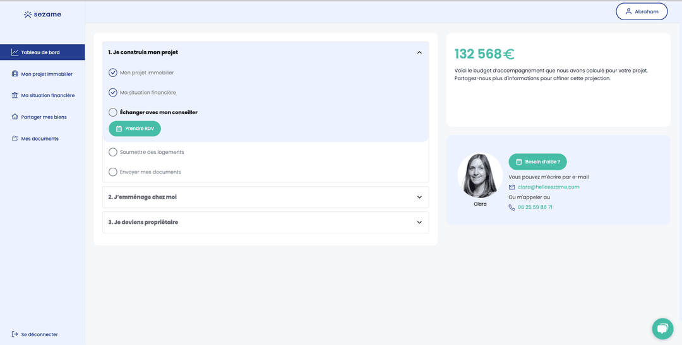Select Partager mes biens in sidebar
The image size is (682, 345).
click(x=43, y=117)
